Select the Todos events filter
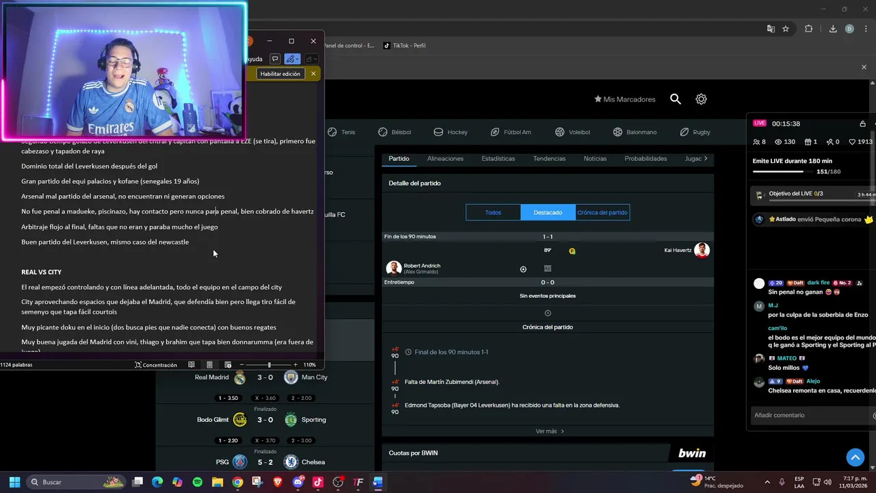Screen dimensions: 876x493 (x=493, y=212)
